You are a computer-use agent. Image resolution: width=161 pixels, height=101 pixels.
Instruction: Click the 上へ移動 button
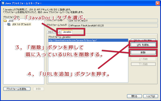point(143,59)
